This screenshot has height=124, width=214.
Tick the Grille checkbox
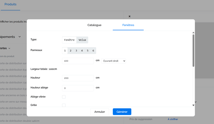click(x=64, y=105)
